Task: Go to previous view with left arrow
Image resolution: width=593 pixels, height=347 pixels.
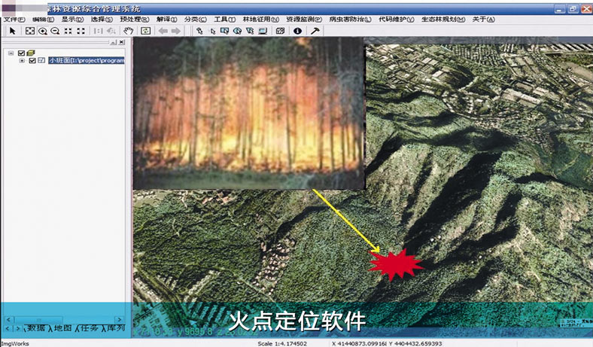Action: [x=163, y=31]
